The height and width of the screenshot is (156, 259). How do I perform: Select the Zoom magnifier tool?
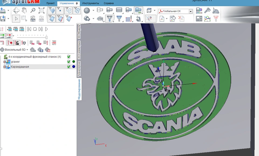tap(33, 10)
